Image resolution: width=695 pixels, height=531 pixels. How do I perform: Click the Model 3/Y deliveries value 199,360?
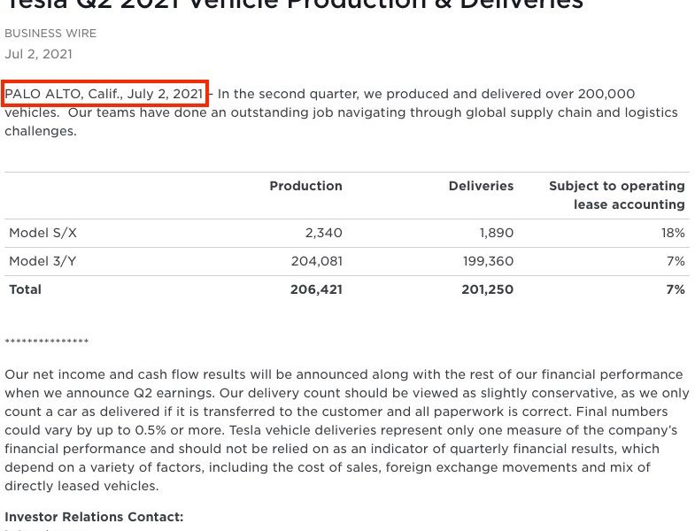pos(489,261)
